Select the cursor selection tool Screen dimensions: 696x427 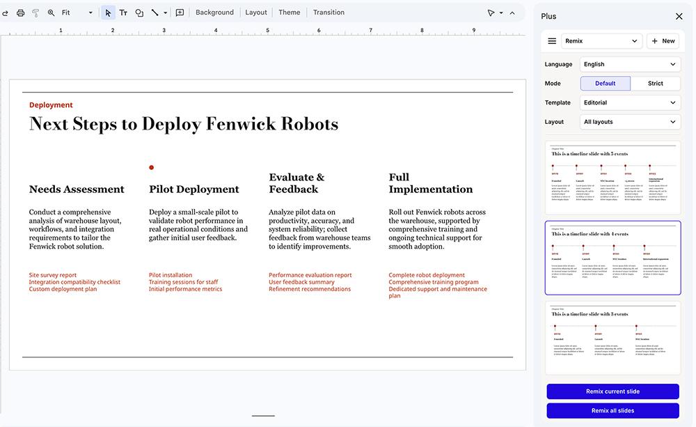click(108, 13)
